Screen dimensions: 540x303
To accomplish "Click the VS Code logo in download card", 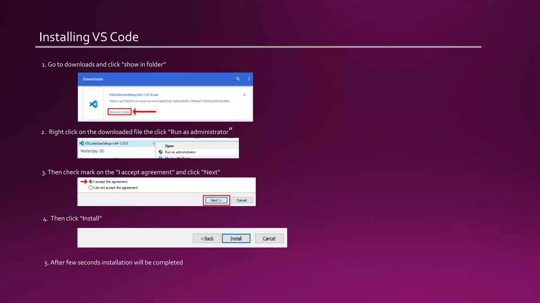I will coord(94,104).
